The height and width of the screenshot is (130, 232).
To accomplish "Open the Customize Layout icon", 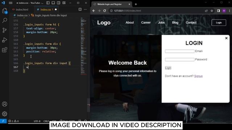I will coord(64,3).
